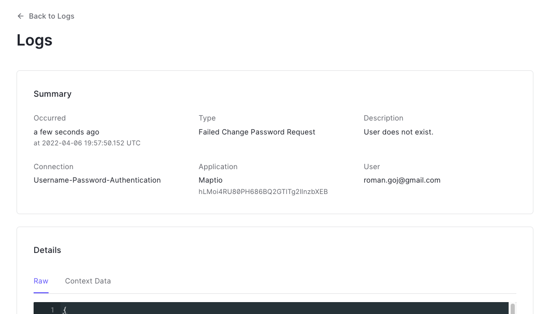Select 'a few seconds ago' text
This screenshot has height=314, width=552.
coord(67,132)
